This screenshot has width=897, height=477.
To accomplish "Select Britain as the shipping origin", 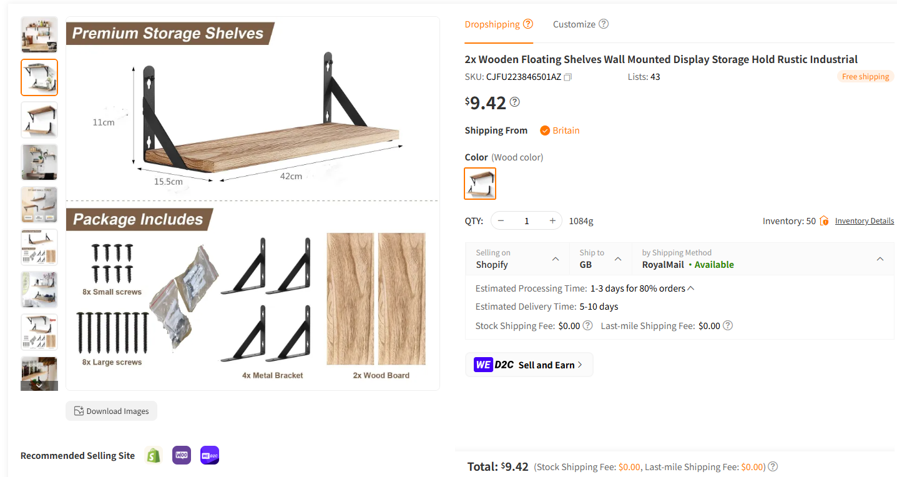I will tap(560, 130).
